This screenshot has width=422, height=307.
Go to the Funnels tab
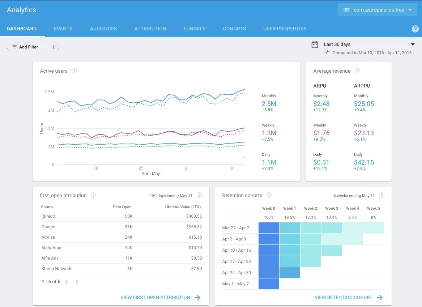tap(195, 29)
